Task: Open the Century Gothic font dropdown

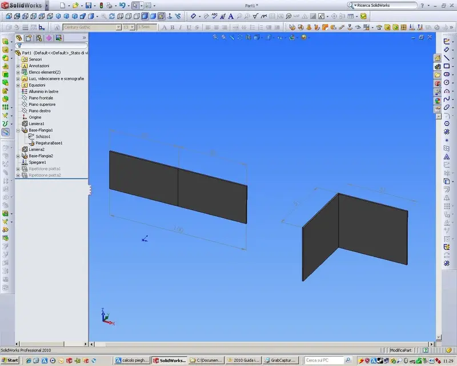Action: click(x=118, y=27)
